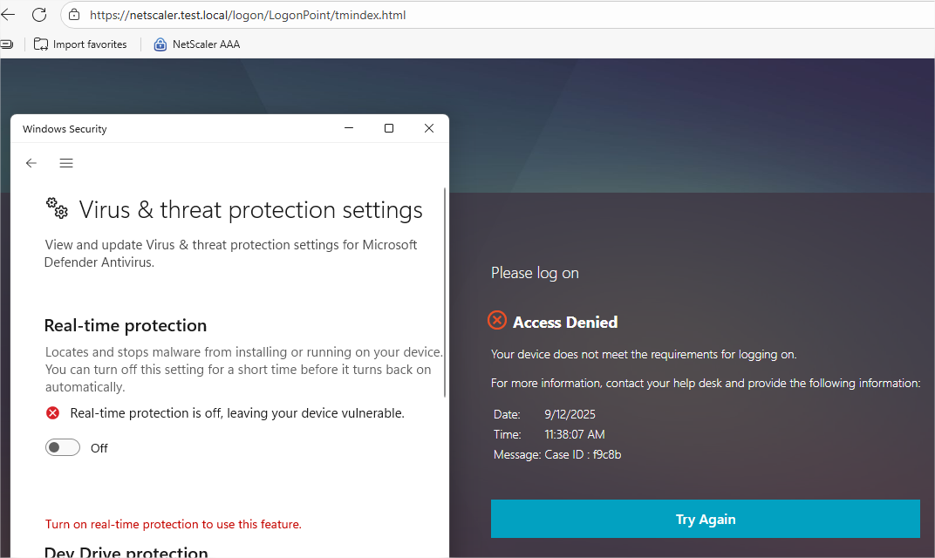Turn on the Real-time protection toggle
Viewport: 935px width, 558px height.
(x=63, y=447)
